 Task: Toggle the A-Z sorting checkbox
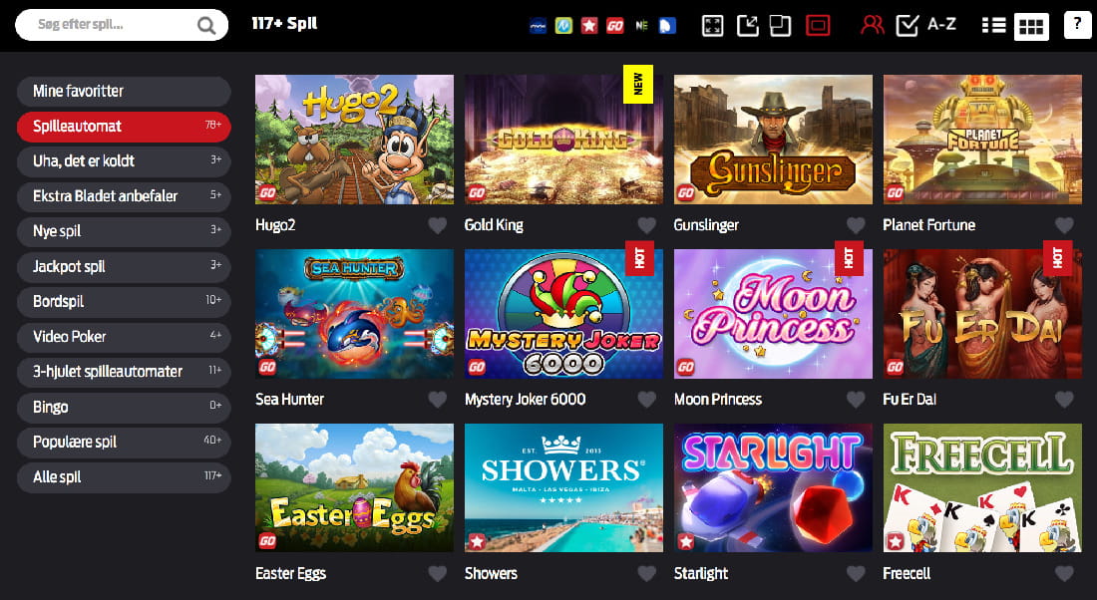click(x=907, y=26)
